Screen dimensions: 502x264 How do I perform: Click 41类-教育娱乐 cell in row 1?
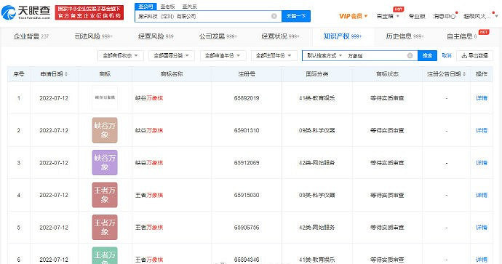point(317,98)
